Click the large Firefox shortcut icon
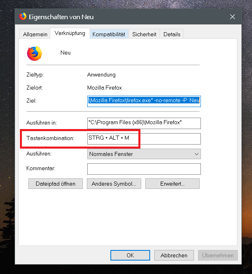 pyautogui.click(x=34, y=53)
